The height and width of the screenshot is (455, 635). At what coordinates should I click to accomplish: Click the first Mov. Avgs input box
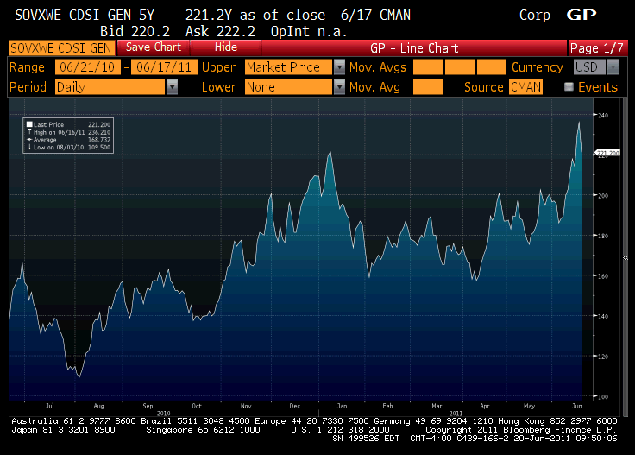click(x=428, y=66)
